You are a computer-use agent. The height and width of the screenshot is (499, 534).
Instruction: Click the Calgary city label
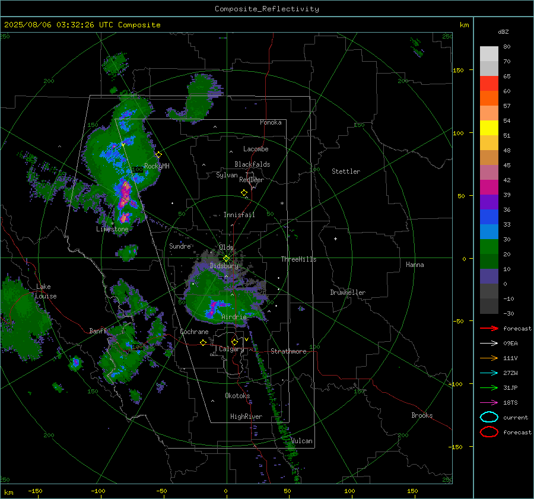coord(231,349)
